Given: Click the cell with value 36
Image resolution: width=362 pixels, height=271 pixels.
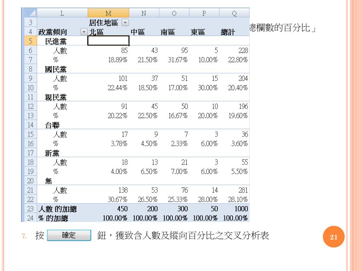Looking at the screenshot, I should click(x=245, y=134).
